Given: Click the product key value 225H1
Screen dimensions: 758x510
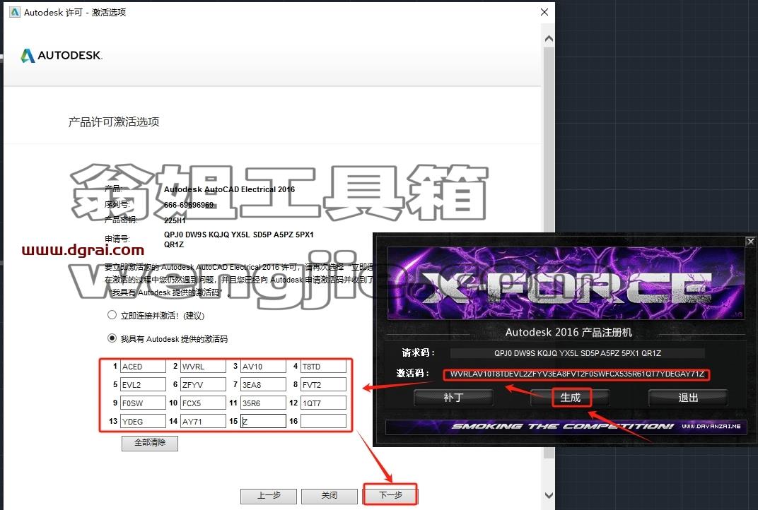Looking at the screenshot, I should tap(175, 220).
